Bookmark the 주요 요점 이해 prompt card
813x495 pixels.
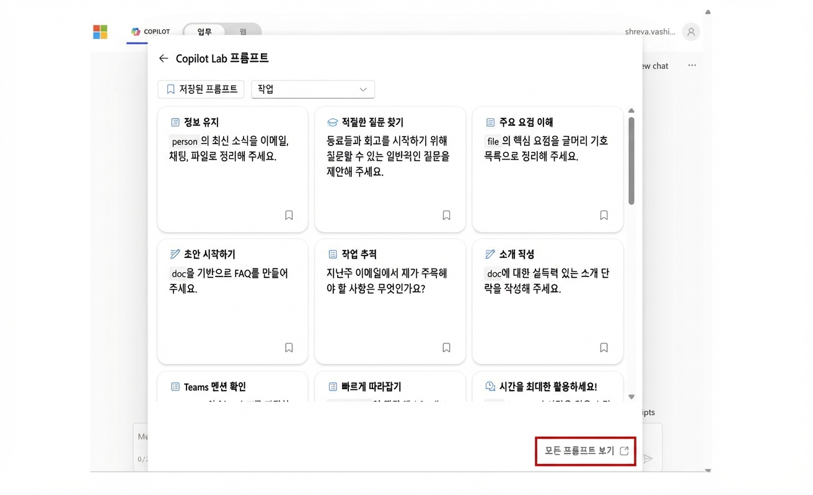[x=604, y=215]
